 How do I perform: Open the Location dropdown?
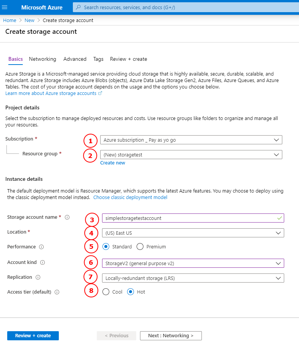(193, 233)
